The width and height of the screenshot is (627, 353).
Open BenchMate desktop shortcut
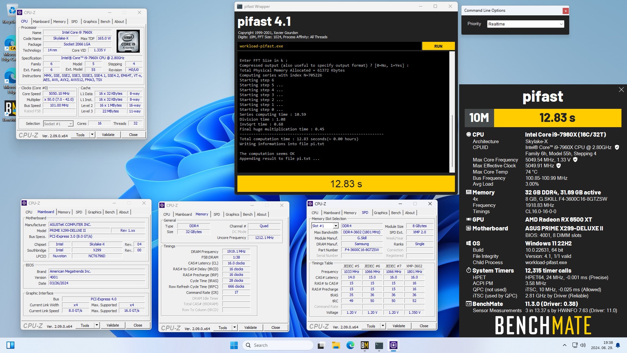click(x=10, y=111)
